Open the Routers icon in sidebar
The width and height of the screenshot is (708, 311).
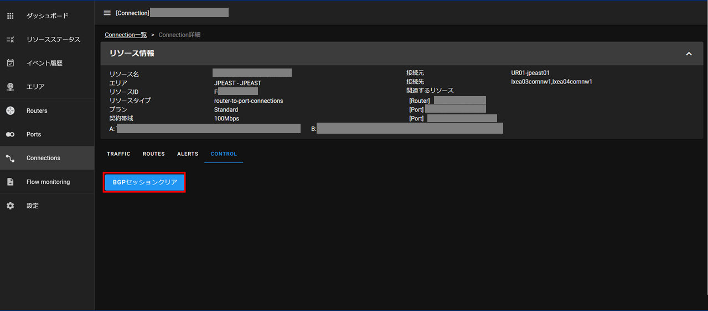pos(10,110)
